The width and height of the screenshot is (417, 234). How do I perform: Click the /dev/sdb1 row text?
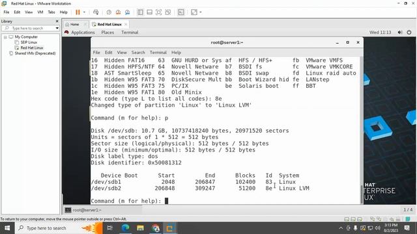pyautogui.click(x=194, y=182)
